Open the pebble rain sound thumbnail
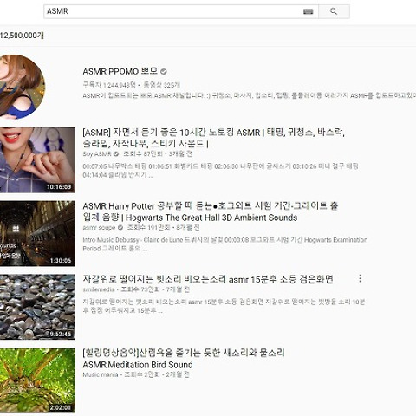 [37, 307]
